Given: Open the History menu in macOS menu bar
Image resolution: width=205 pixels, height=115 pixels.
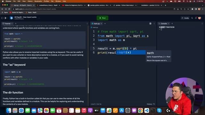Looking at the screenshot, I should 30,1.
